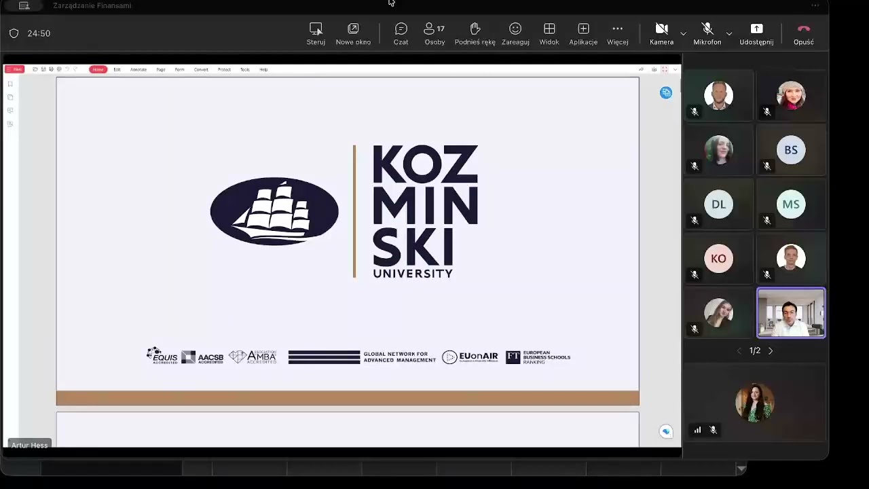The height and width of the screenshot is (489, 869).
Task: Leave the meeting with Opuść
Action: pos(804,34)
